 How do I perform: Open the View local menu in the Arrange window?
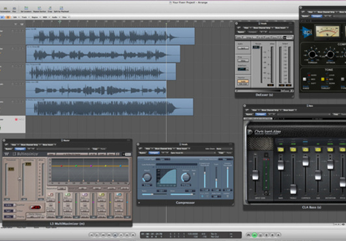point(65,17)
